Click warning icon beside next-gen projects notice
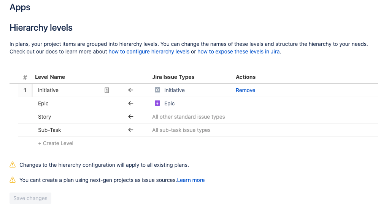 pyautogui.click(x=13, y=180)
